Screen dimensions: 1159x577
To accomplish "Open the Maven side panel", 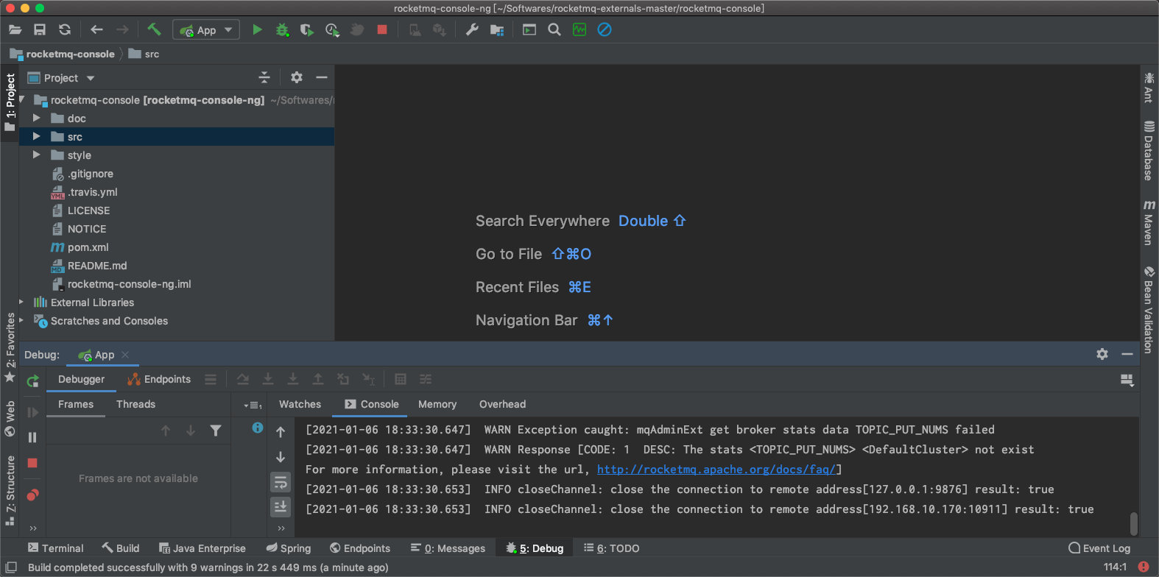I will 1149,223.
